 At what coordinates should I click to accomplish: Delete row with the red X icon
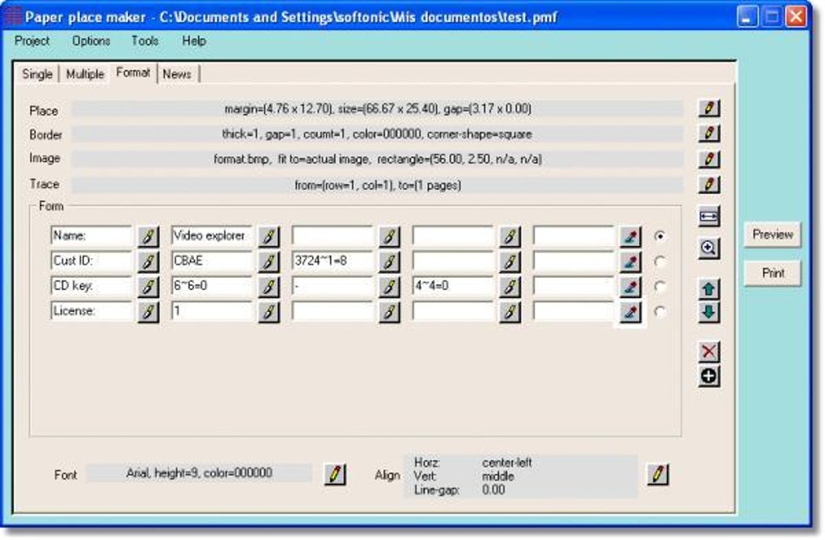pyautogui.click(x=709, y=351)
